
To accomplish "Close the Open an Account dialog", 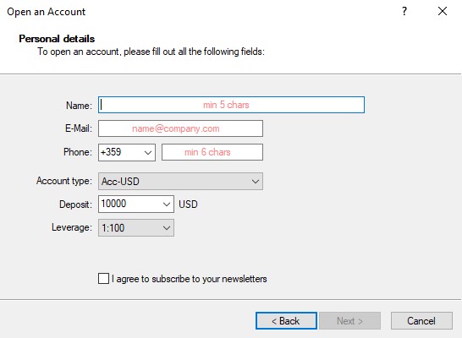I will [443, 12].
